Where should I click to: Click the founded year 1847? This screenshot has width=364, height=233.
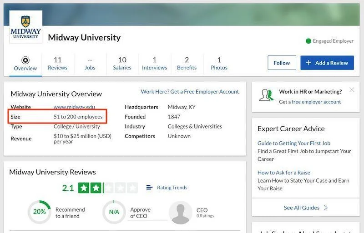click(174, 117)
